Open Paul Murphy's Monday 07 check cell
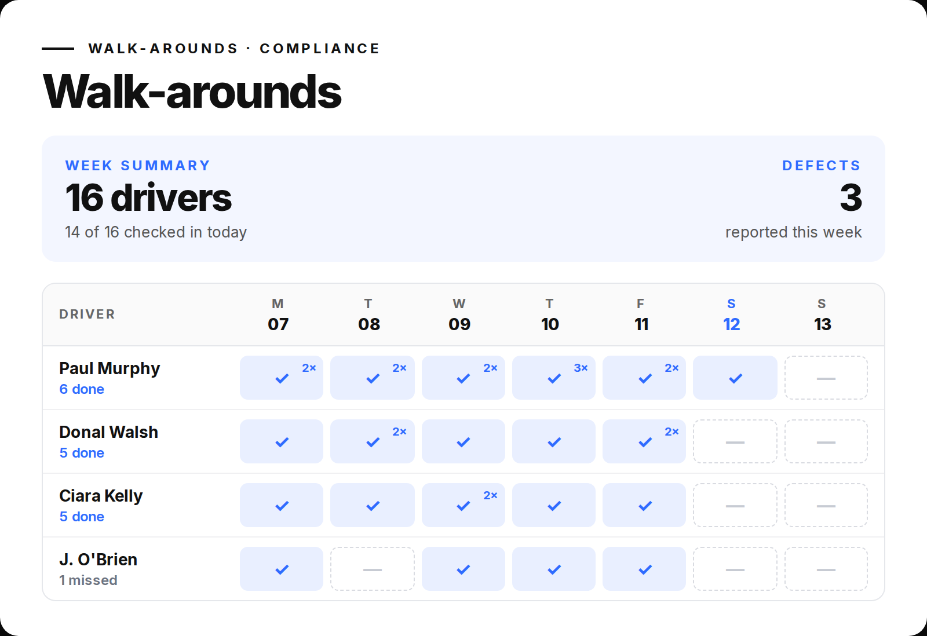The height and width of the screenshot is (636, 927). (282, 378)
